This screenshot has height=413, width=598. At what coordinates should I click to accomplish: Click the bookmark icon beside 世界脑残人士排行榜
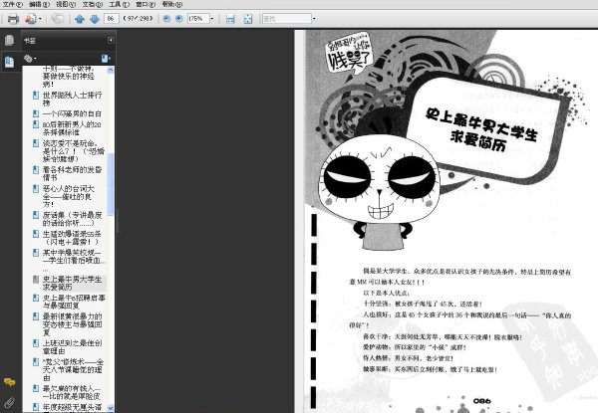(x=36, y=95)
